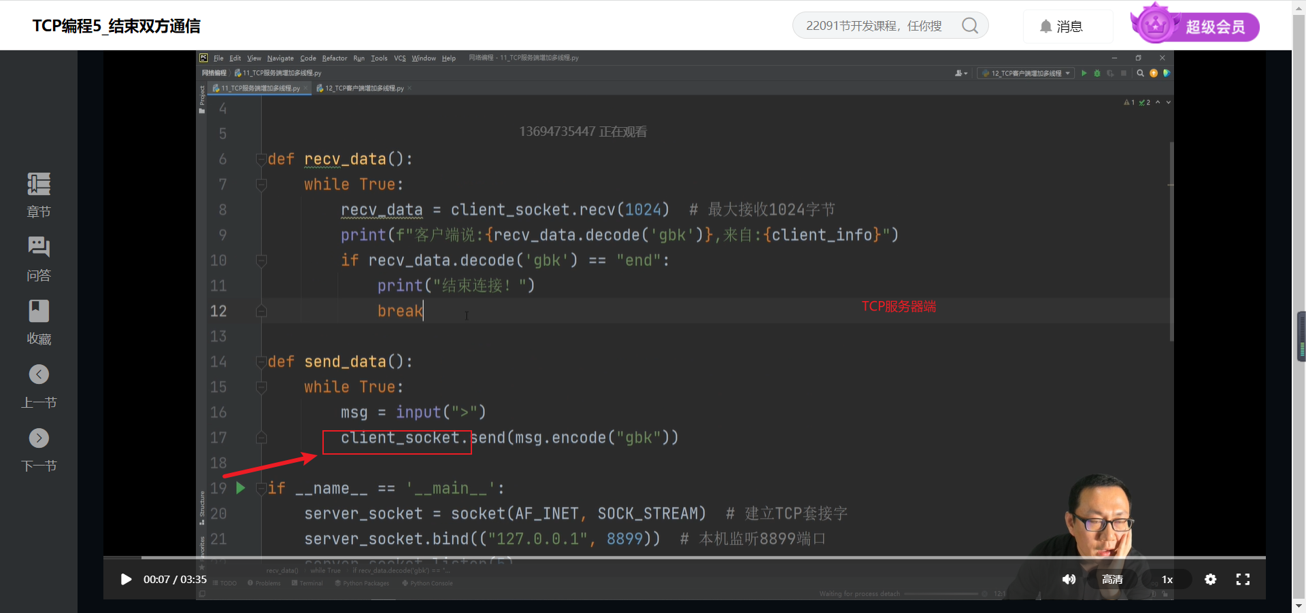This screenshot has height=613, width=1306.
Task: Open the user account dropdown icon
Action: click(961, 73)
